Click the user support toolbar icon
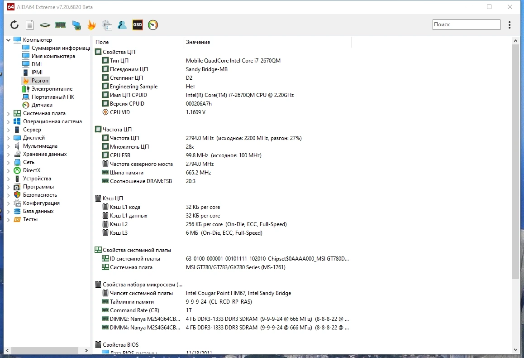524x358 pixels. click(122, 25)
